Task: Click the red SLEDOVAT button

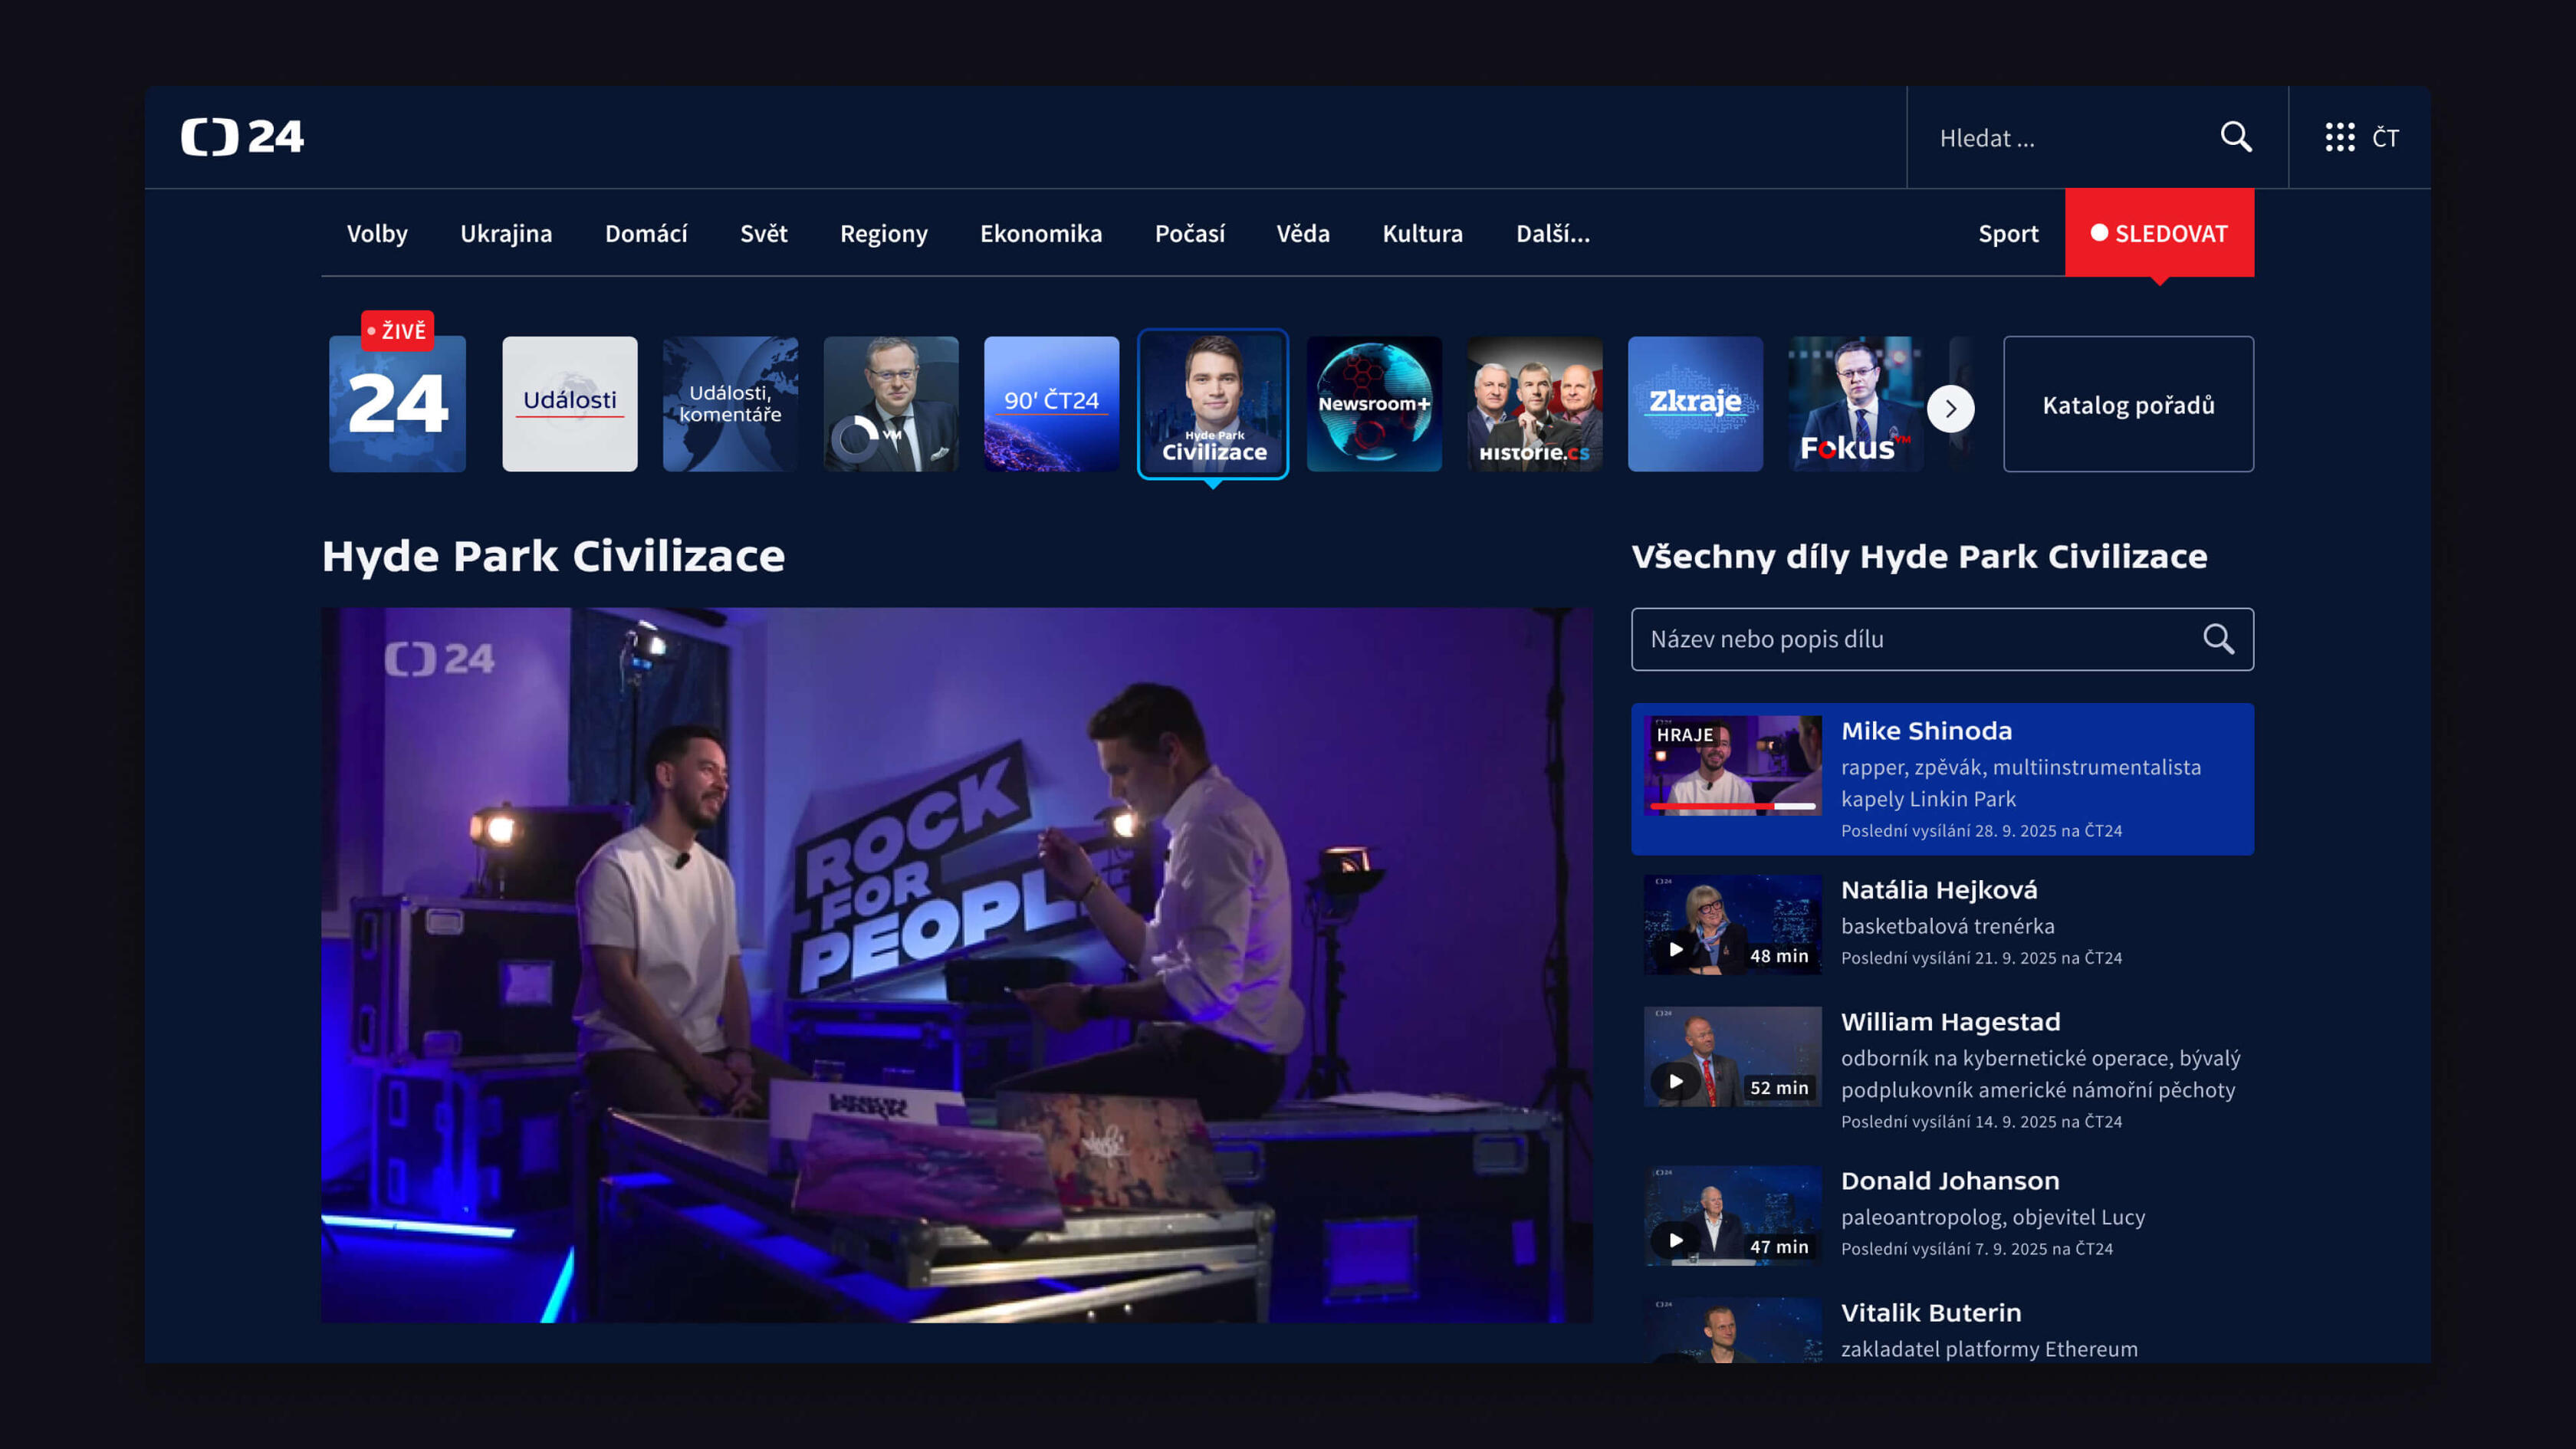Action: point(2159,234)
